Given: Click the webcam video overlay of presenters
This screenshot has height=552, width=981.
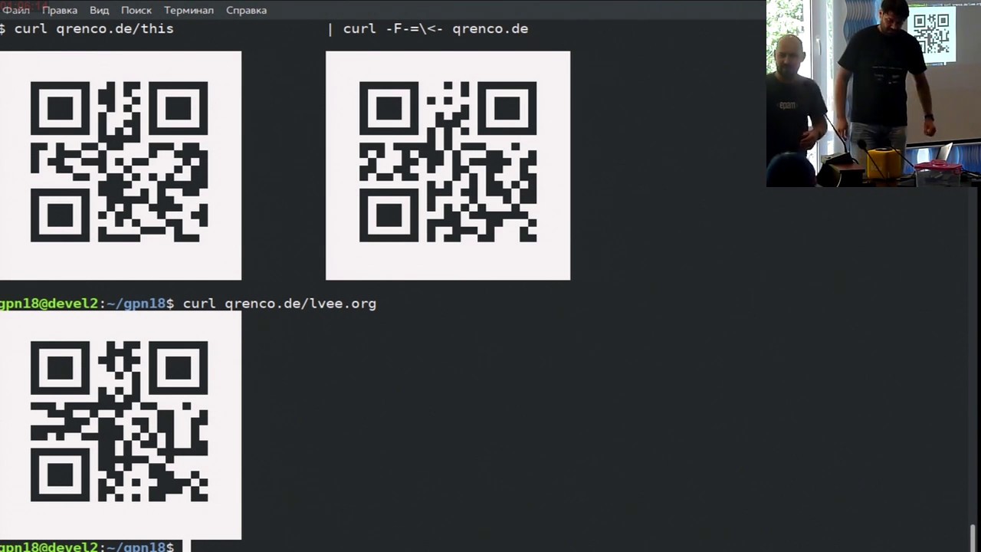Looking at the screenshot, I should pos(874,94).
